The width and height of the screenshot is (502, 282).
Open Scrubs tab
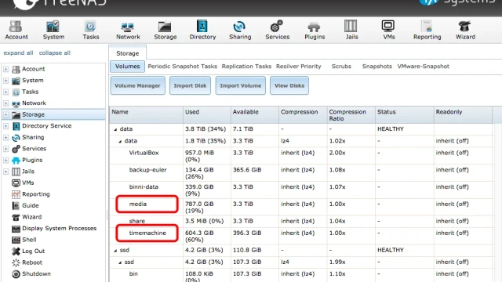(x=341, y=66)
